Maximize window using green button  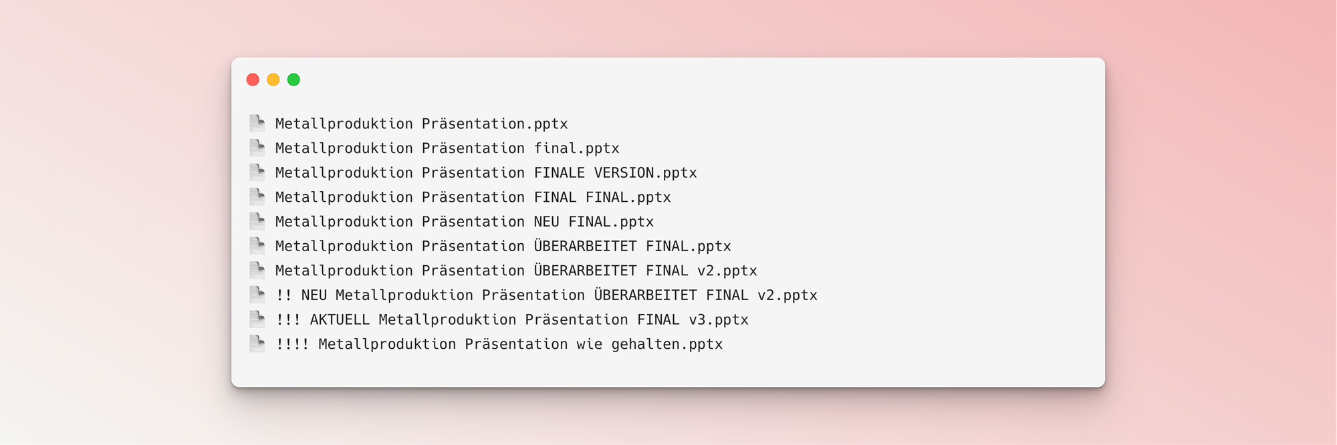tap(293, 80)
